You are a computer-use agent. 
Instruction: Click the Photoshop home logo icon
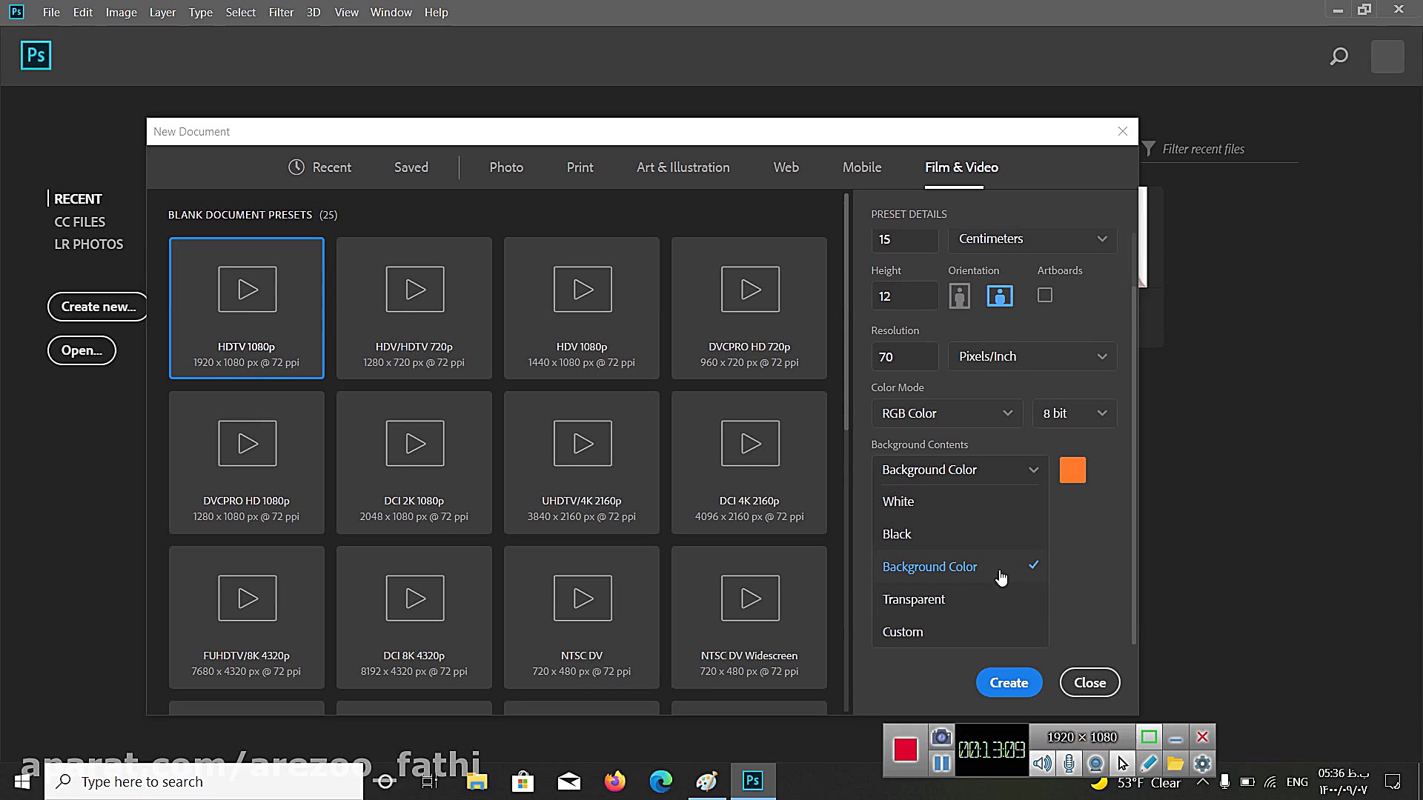click(x=36, y=56)
